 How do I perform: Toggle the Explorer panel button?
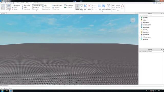point(3,7)
